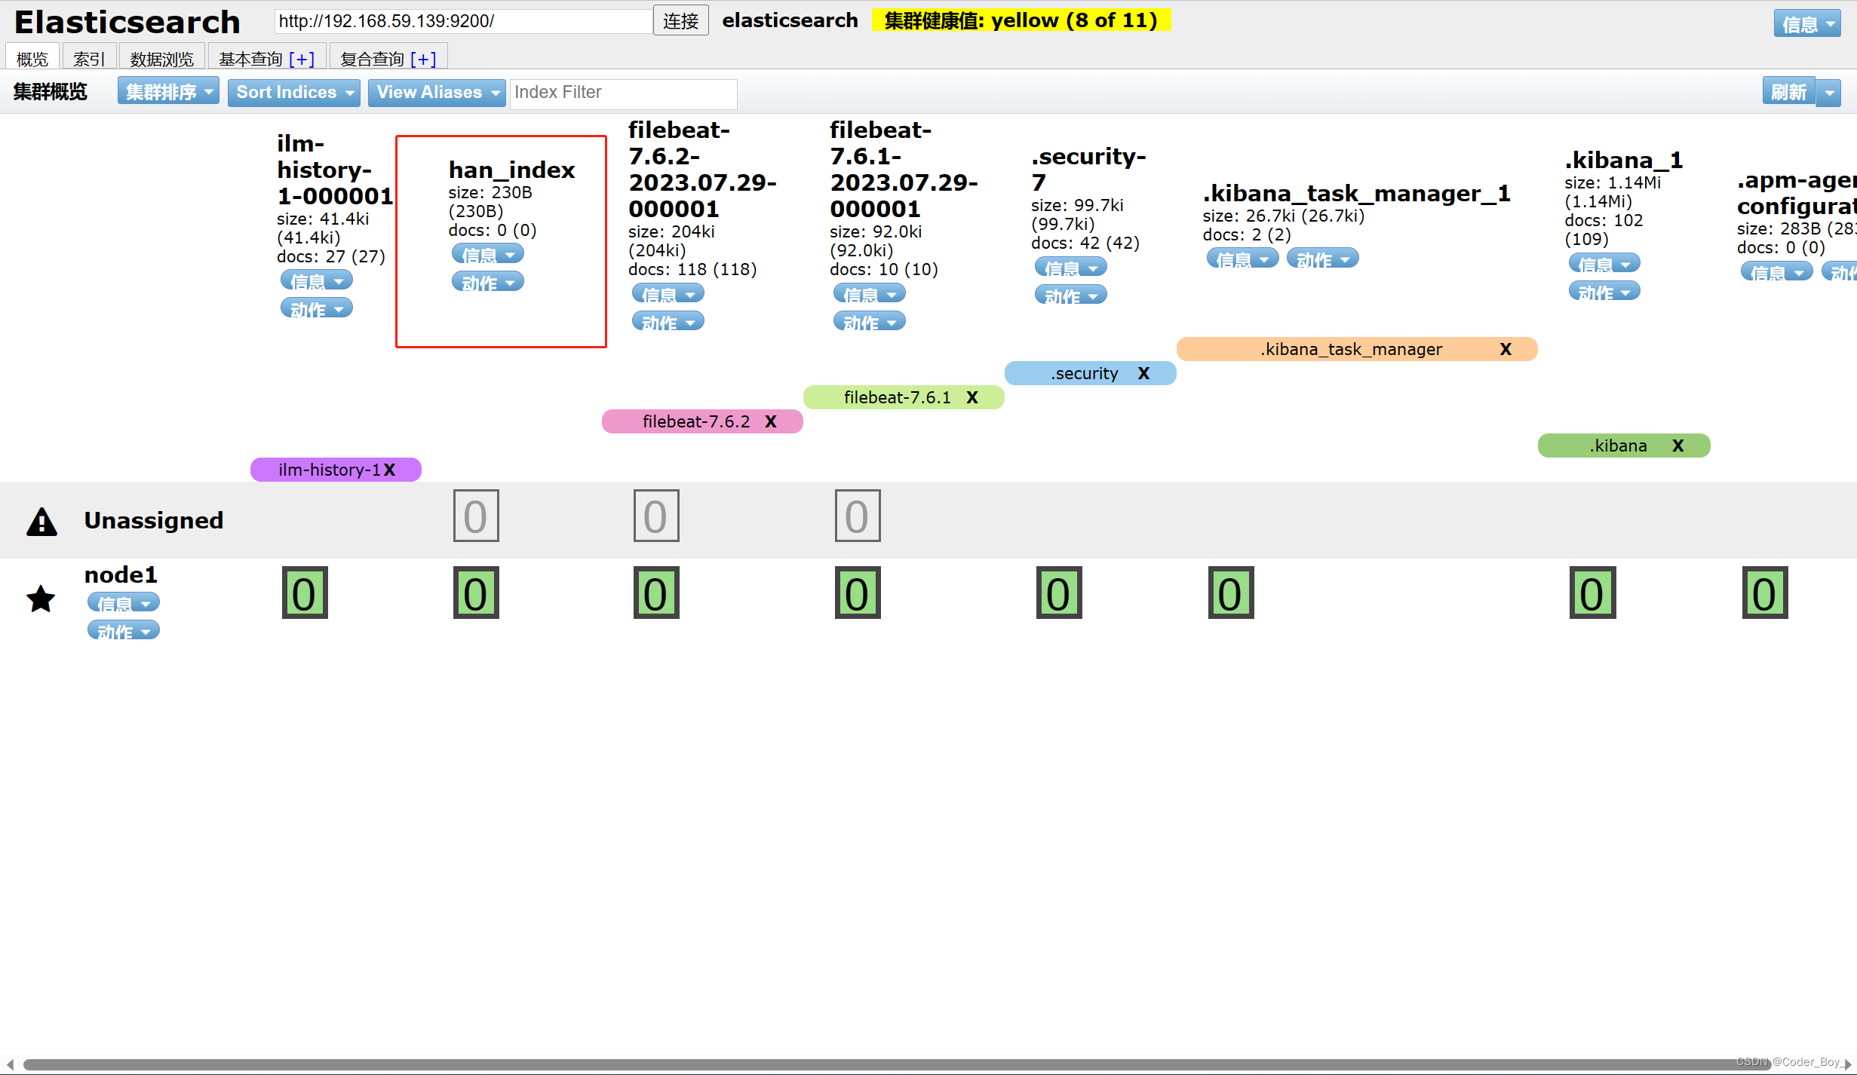Screen dimensions: 1857x1075
Task: Switch to the 索引 tab
Action: point(89,58)
